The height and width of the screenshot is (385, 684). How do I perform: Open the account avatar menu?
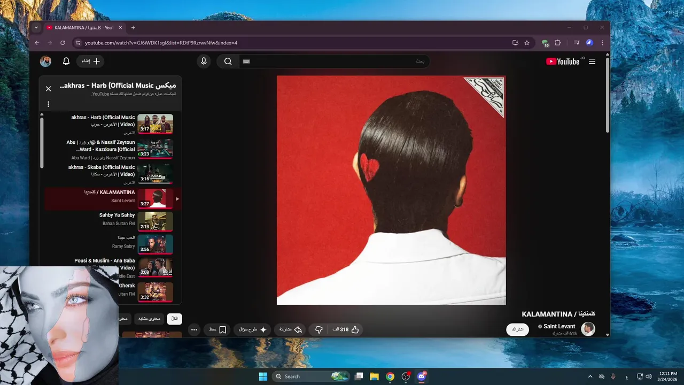pyautogui.click(x=45, y=61)
